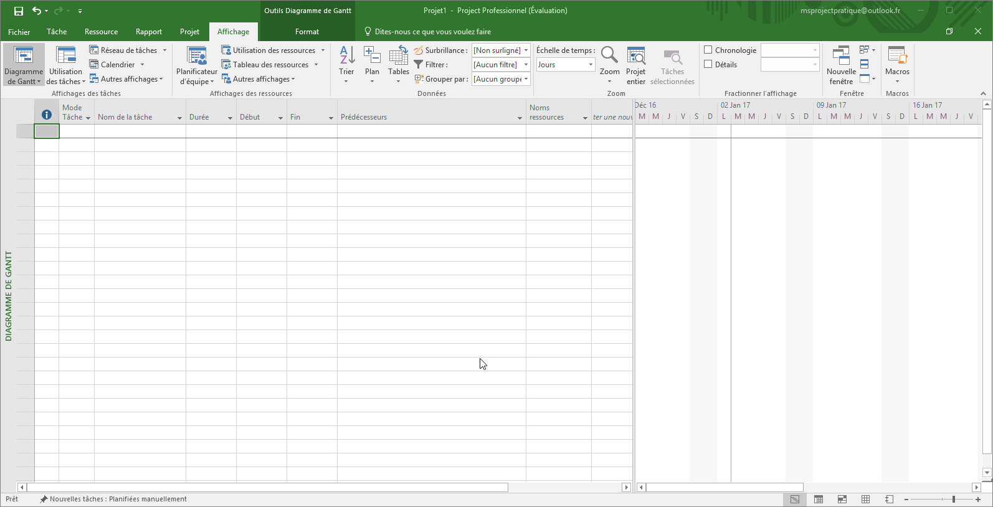Click the Nouvelle fenêtre icon
993x507 pixels.
[x=841, y=55]
